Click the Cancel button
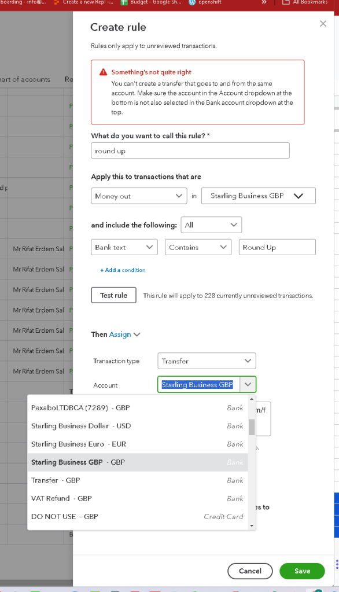The image size is (339, 592). pyautogui.click(x=250, y=571)
